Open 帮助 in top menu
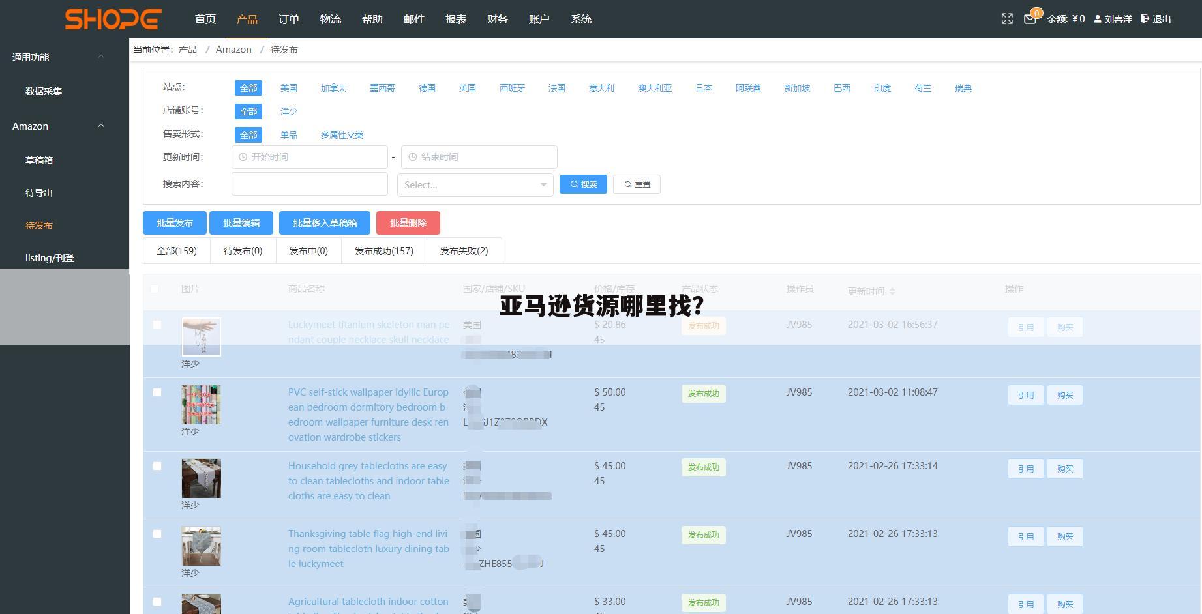Viewport: 1202px width, 614px height. tap(372, 19)
